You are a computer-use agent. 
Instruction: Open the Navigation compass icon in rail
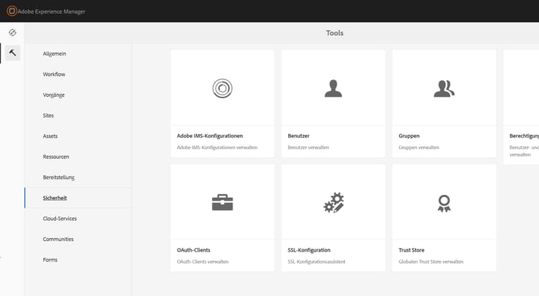pos(12,32)
